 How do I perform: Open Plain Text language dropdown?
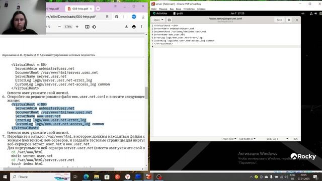click(229, 139)
